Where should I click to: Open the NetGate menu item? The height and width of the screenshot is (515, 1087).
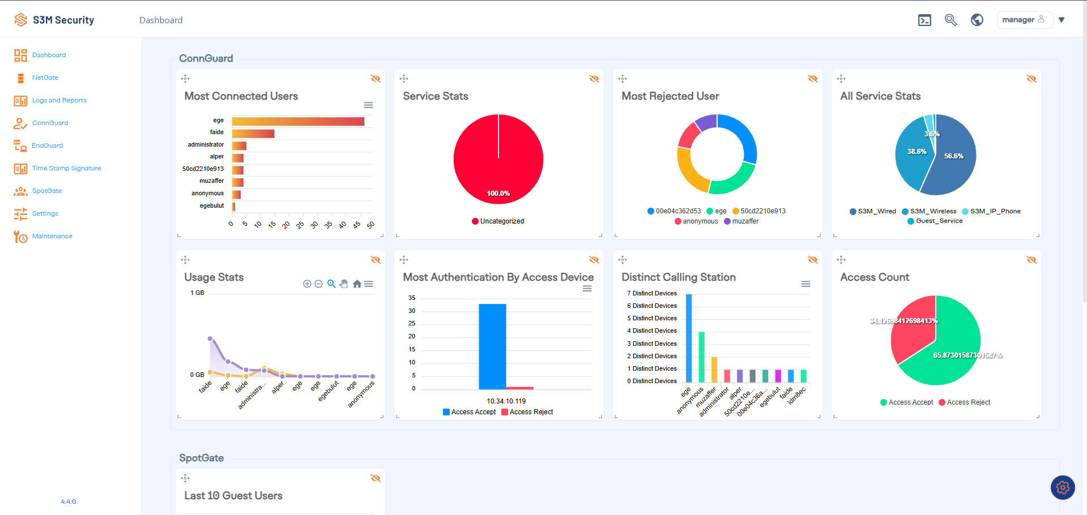[x=45, y=78]
